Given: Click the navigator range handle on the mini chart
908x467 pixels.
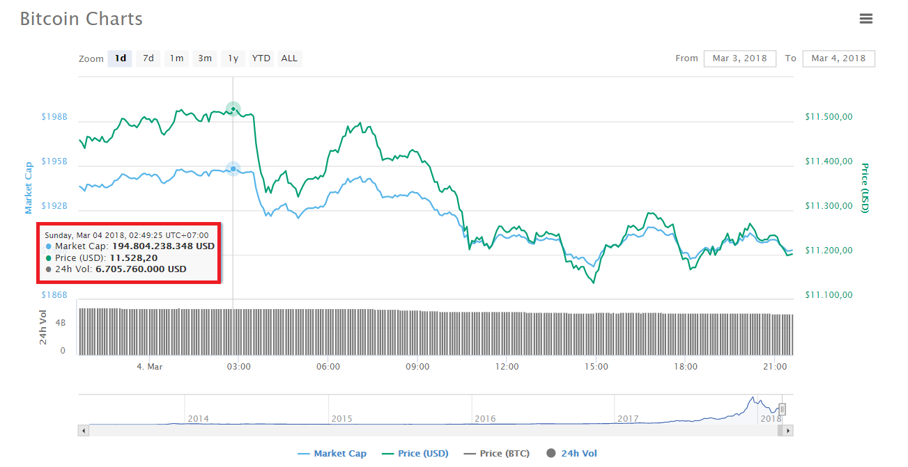Looking at the screenshot, I should (x=783, y=409).
